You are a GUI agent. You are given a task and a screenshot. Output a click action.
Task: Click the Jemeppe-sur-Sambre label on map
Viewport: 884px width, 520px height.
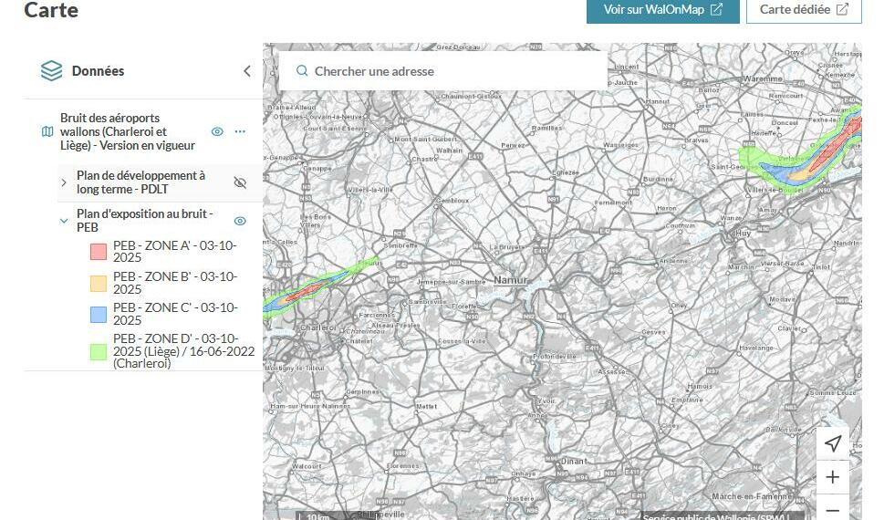coord(451,281)
